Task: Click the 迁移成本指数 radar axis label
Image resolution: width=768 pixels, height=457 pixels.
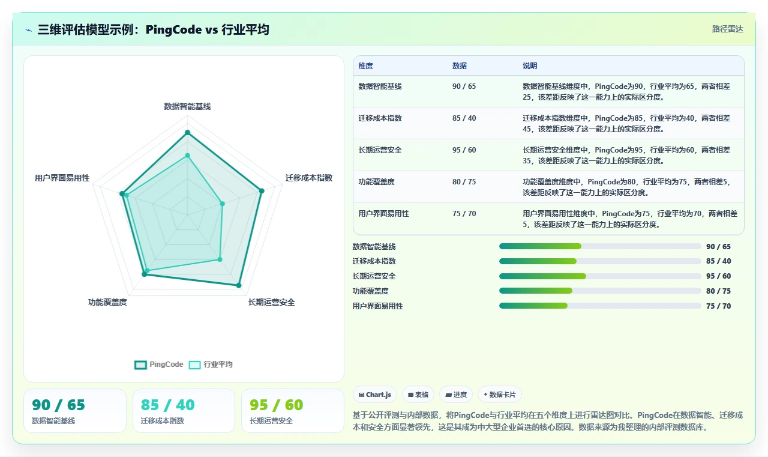Action: click(x=309, y=178)
